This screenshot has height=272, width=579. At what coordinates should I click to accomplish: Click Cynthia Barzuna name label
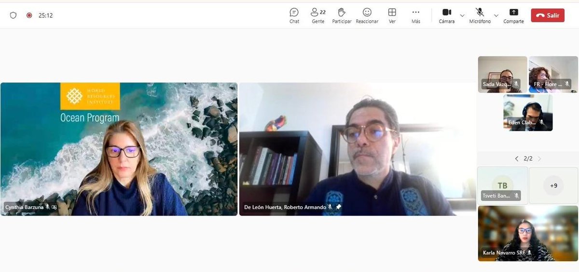tap(24, 207)
